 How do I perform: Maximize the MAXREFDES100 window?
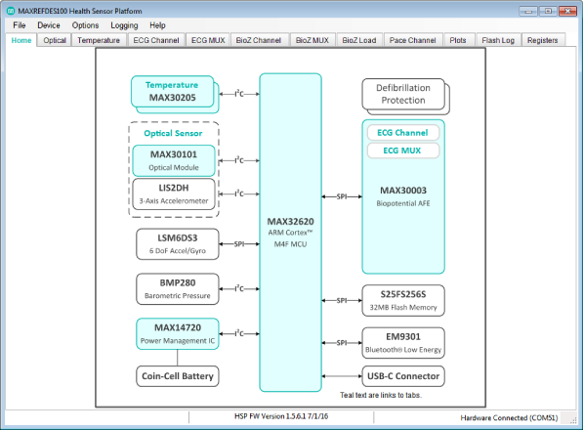548,11
